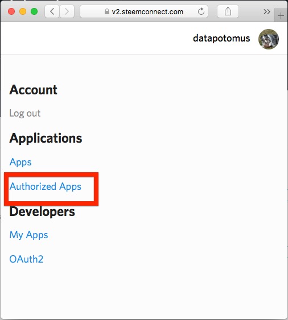Open the Apps link under Applications
This screenshot has height=320, width=288.
20,162
